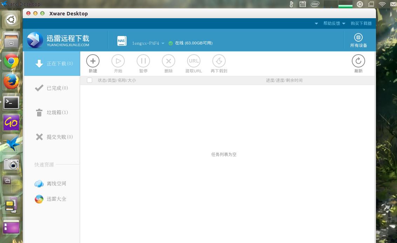397x243 pixels.
Task: Click the 状态/类型/名称/大小 column header
Action: click(117, 80)
